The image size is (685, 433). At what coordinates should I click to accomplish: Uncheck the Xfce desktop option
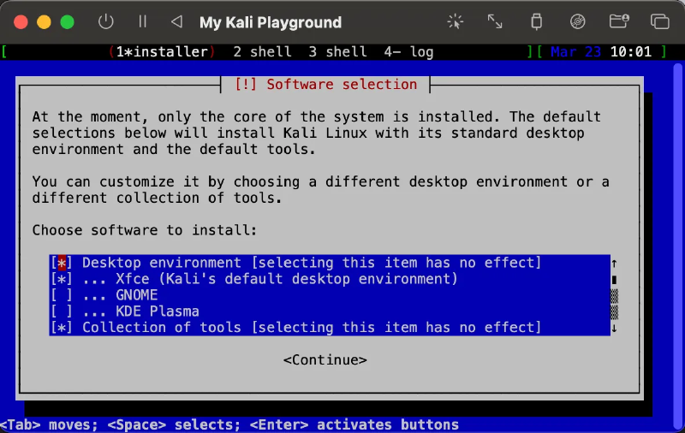click(x=62, y=279)
